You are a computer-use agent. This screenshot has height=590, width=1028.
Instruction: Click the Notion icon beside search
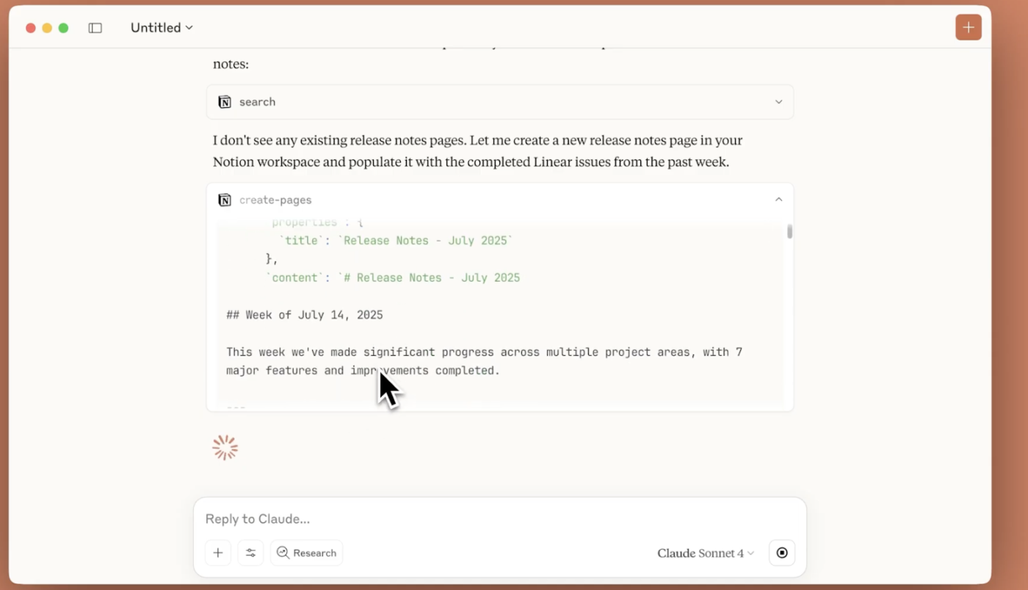[x=225, y=102]
